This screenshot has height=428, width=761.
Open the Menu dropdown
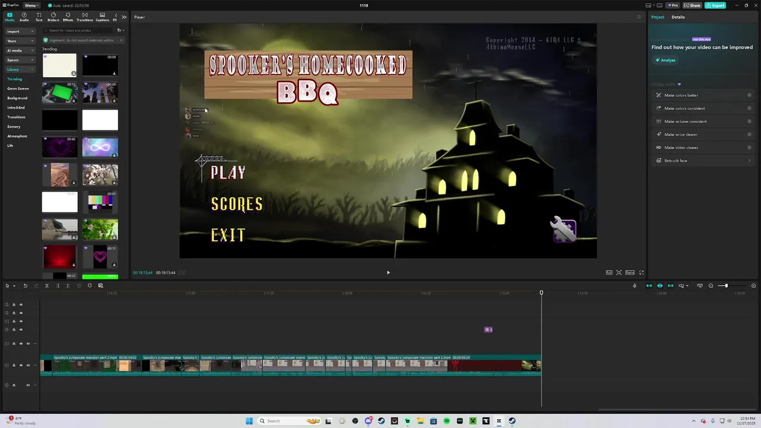(x=32, y=5)
